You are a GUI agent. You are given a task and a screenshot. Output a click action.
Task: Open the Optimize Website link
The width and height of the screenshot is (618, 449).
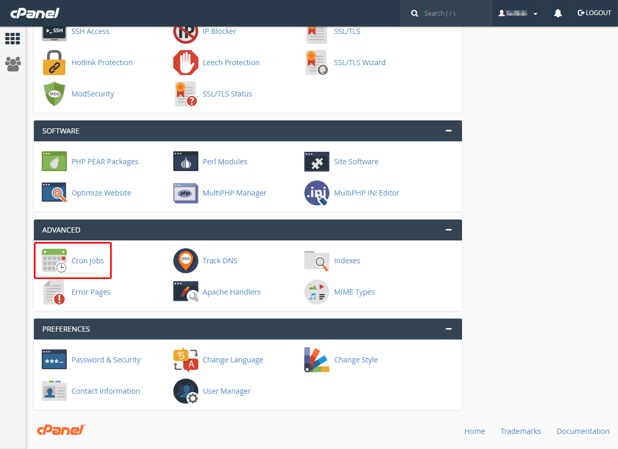[101, 193]
